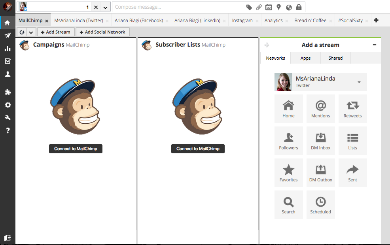
Task: Click Connect to MailChimp in Campaigns stream
Action: click(x=76, y=149)
